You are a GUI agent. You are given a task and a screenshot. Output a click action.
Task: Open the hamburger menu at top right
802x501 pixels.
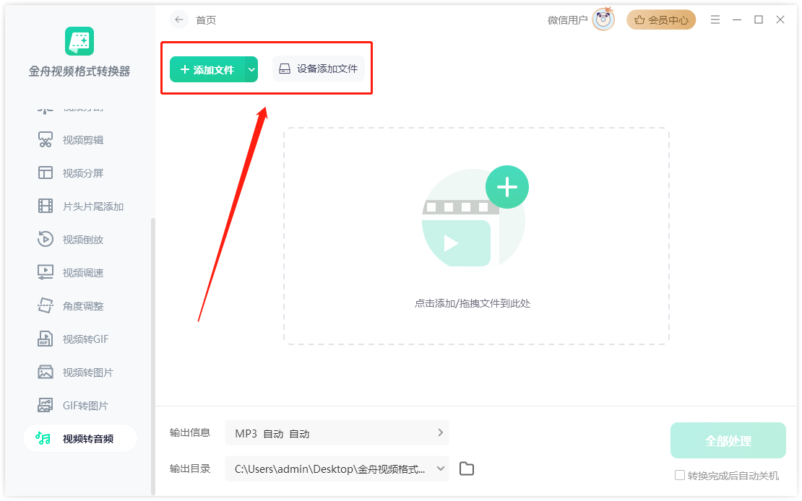pyautogui.click(x=715, y=19)
